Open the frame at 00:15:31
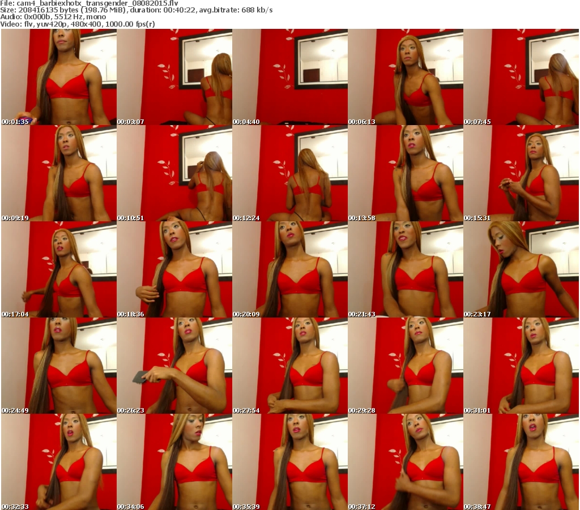Image resolution: width=580 pixels, height=510 pixels. (x=521, y=173)
